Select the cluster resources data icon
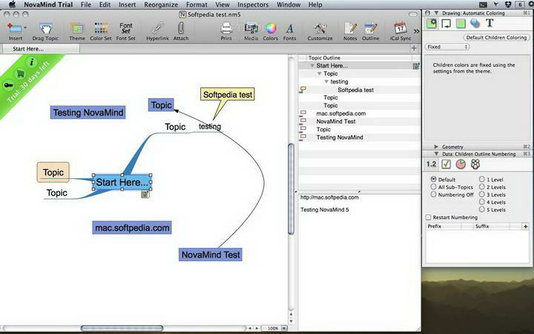Screen dimensions: 534x334 (x=475, y=164)
